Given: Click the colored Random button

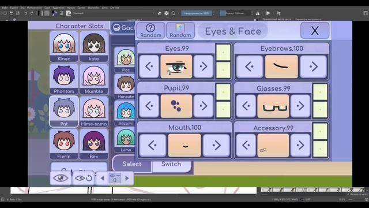Looking at the screenshot, I should 180,31.
